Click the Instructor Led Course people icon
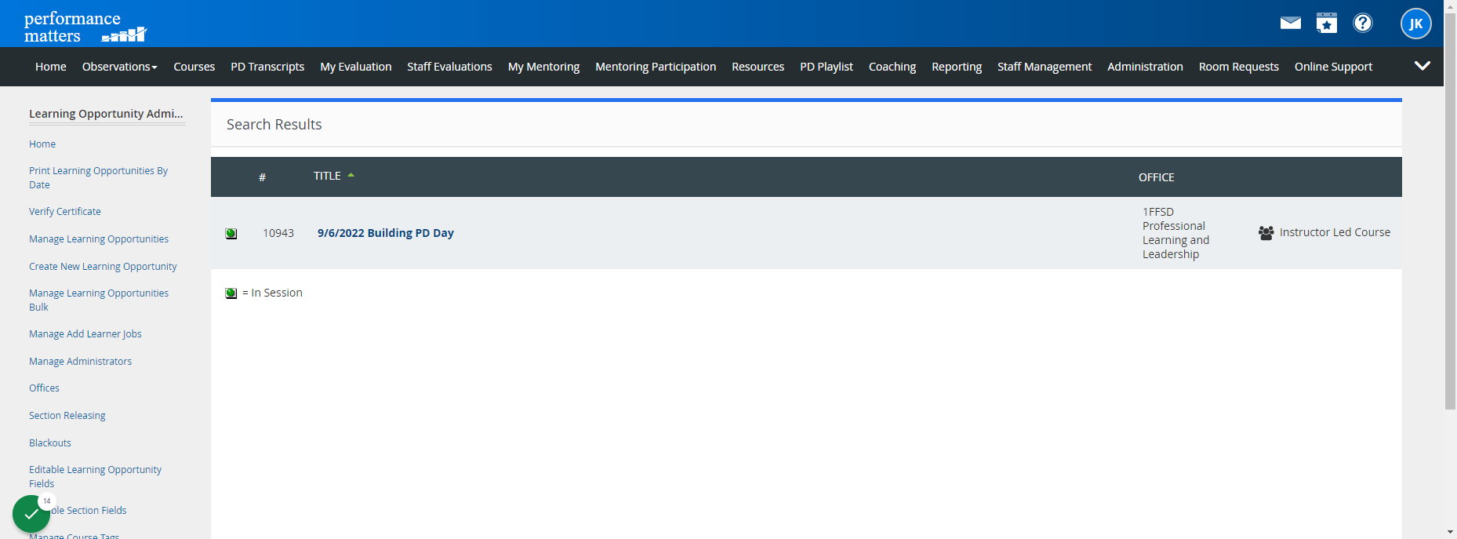Screen dimensions: 1457x539 [x=1266, y=232]
